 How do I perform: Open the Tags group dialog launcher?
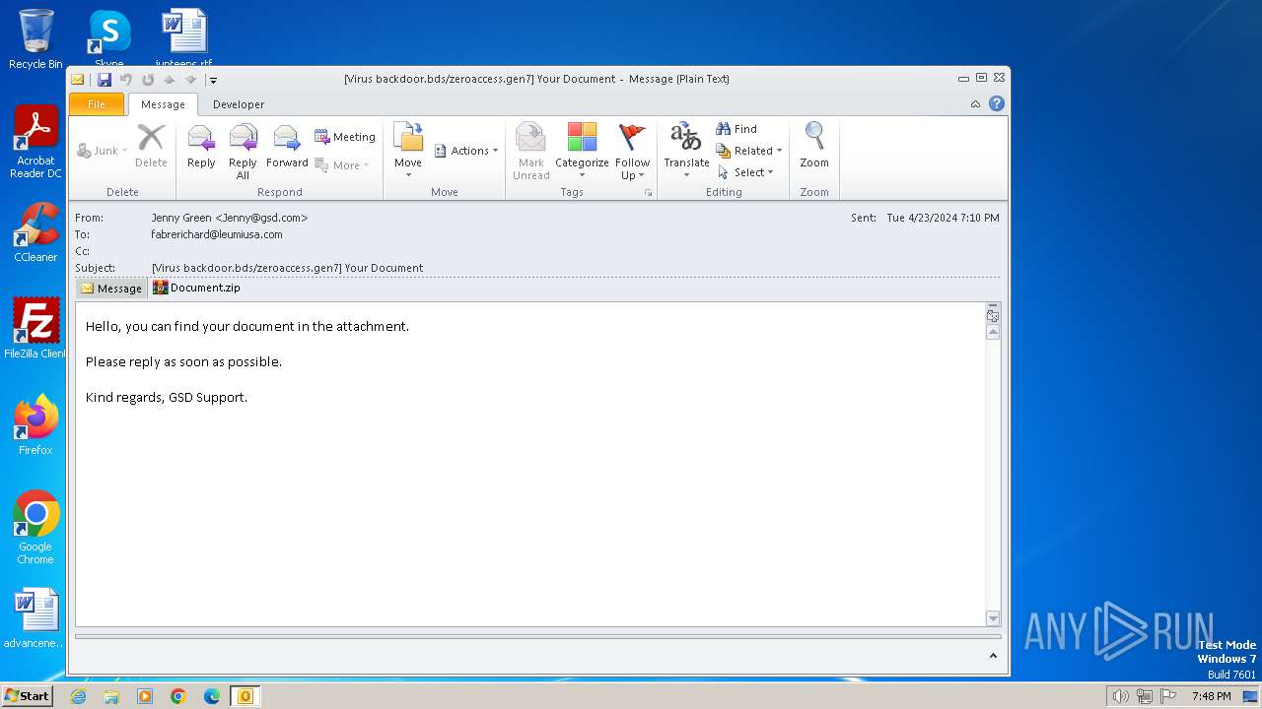(x=648, y=193)
